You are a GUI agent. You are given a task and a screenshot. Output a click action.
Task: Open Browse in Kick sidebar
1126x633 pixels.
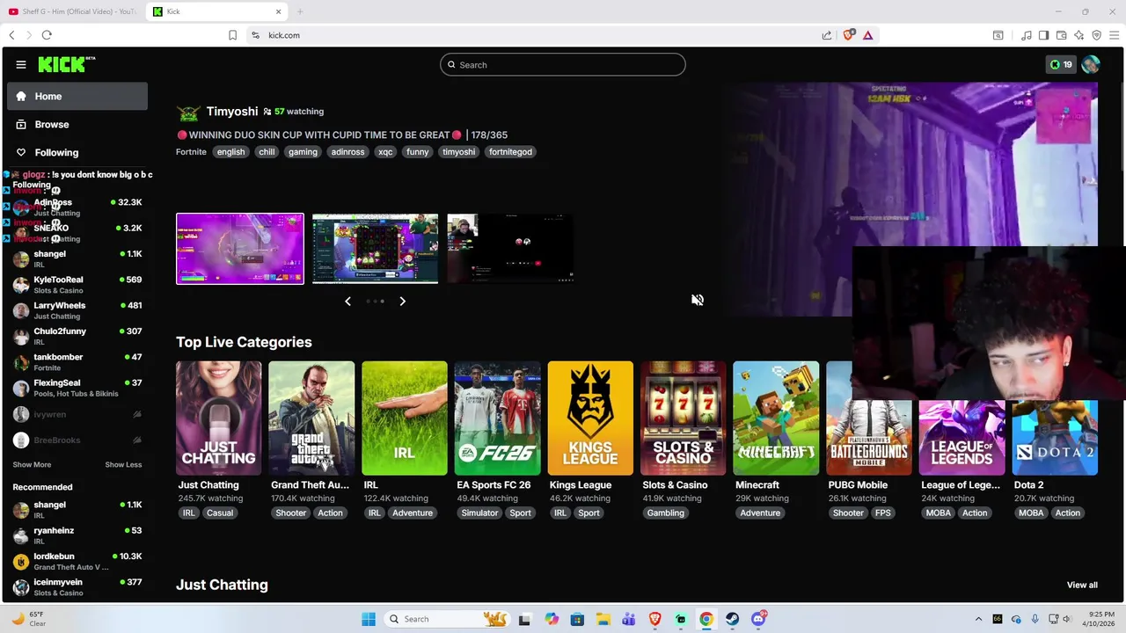pos(77,124)
